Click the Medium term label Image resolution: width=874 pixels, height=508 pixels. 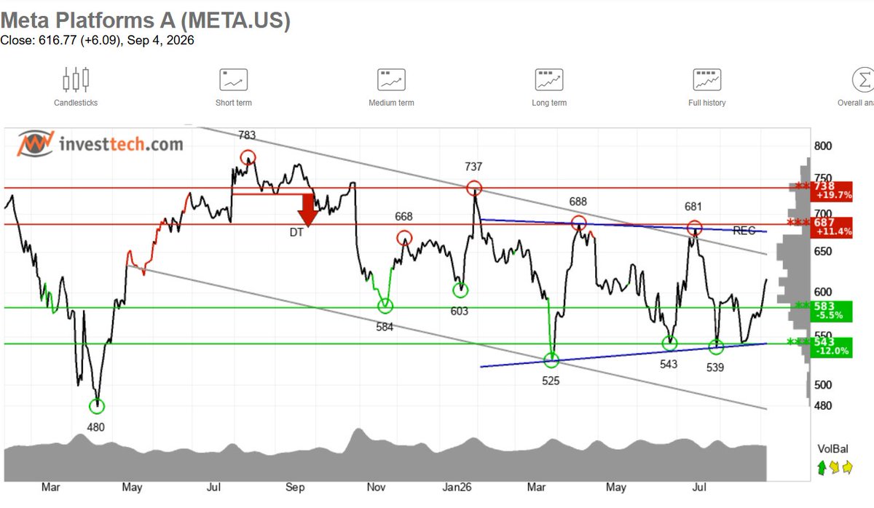tap(391, 103)
